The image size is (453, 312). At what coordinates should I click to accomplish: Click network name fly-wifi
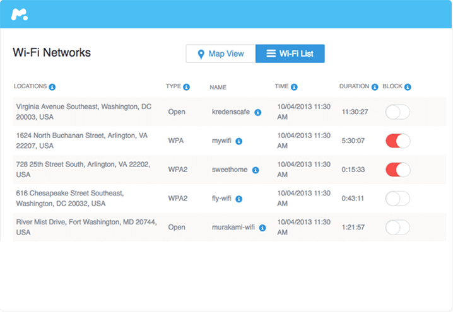[x=221, y=199]
